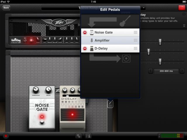Click the second D-Delay pedal knob
The image size is (187, 140).
point(72,90)
